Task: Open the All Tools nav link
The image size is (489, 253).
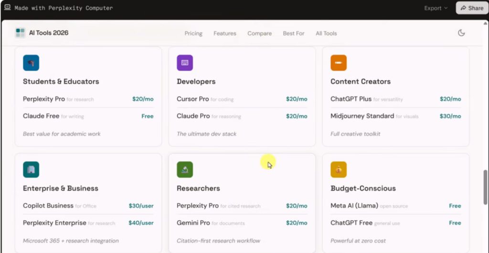Action: [x=326, y=33]
